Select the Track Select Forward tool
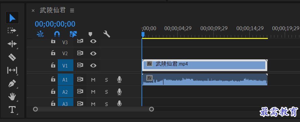Image resolution: width=300 pixels, height=122 pixels. tap(12, 30)
